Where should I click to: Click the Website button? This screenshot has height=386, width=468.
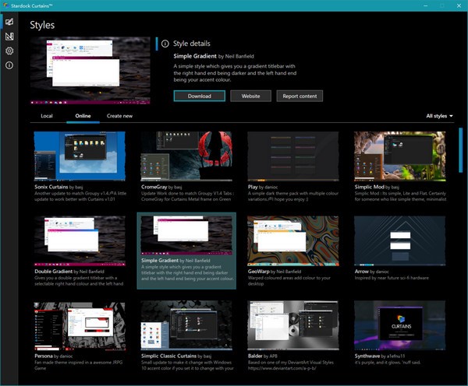click(250, 96)
